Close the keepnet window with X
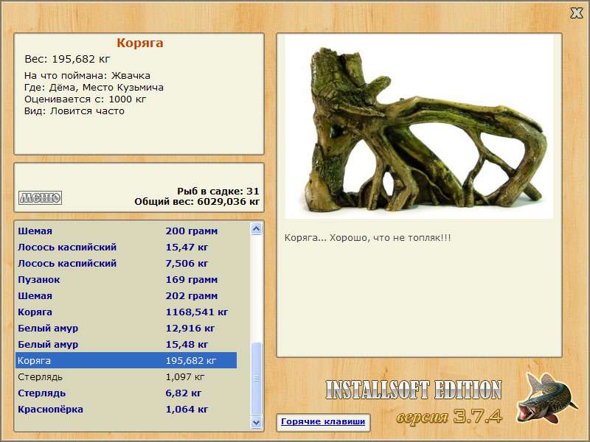This screenshot has width=590, height=442. [x=576, y=13]
